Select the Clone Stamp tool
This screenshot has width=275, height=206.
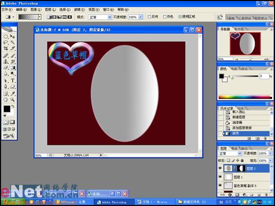[6, 62]
